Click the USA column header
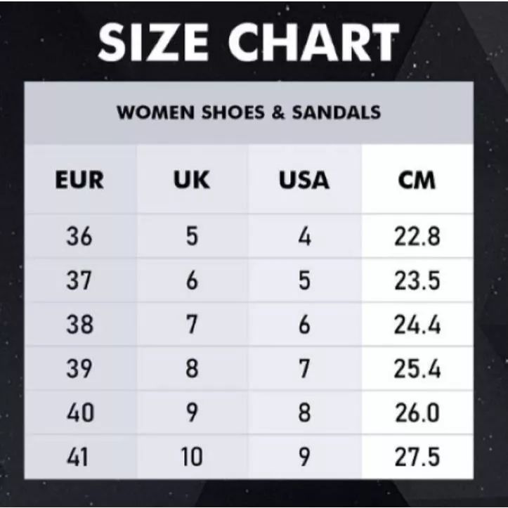Image resolution: width=508 pixels, height=508 pixels. [x=304, y=181]
